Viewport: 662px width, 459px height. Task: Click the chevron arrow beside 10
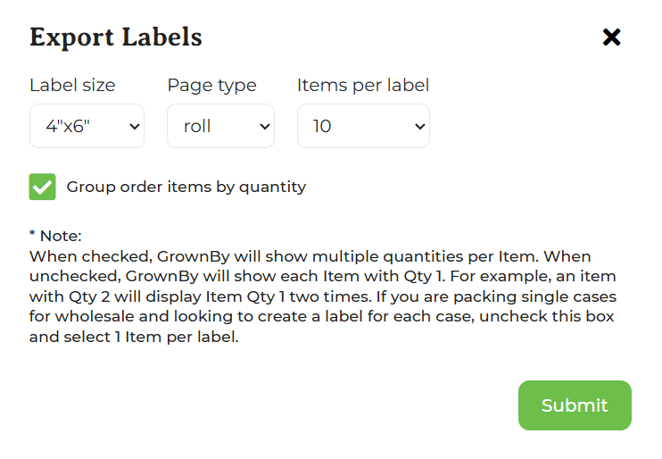[420, 127]
